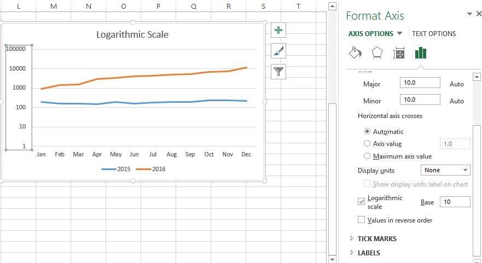Click the worksheet scroll up arrow
Image resolution: width=482 pixels, height=263 pixels.
coord(332,7)
